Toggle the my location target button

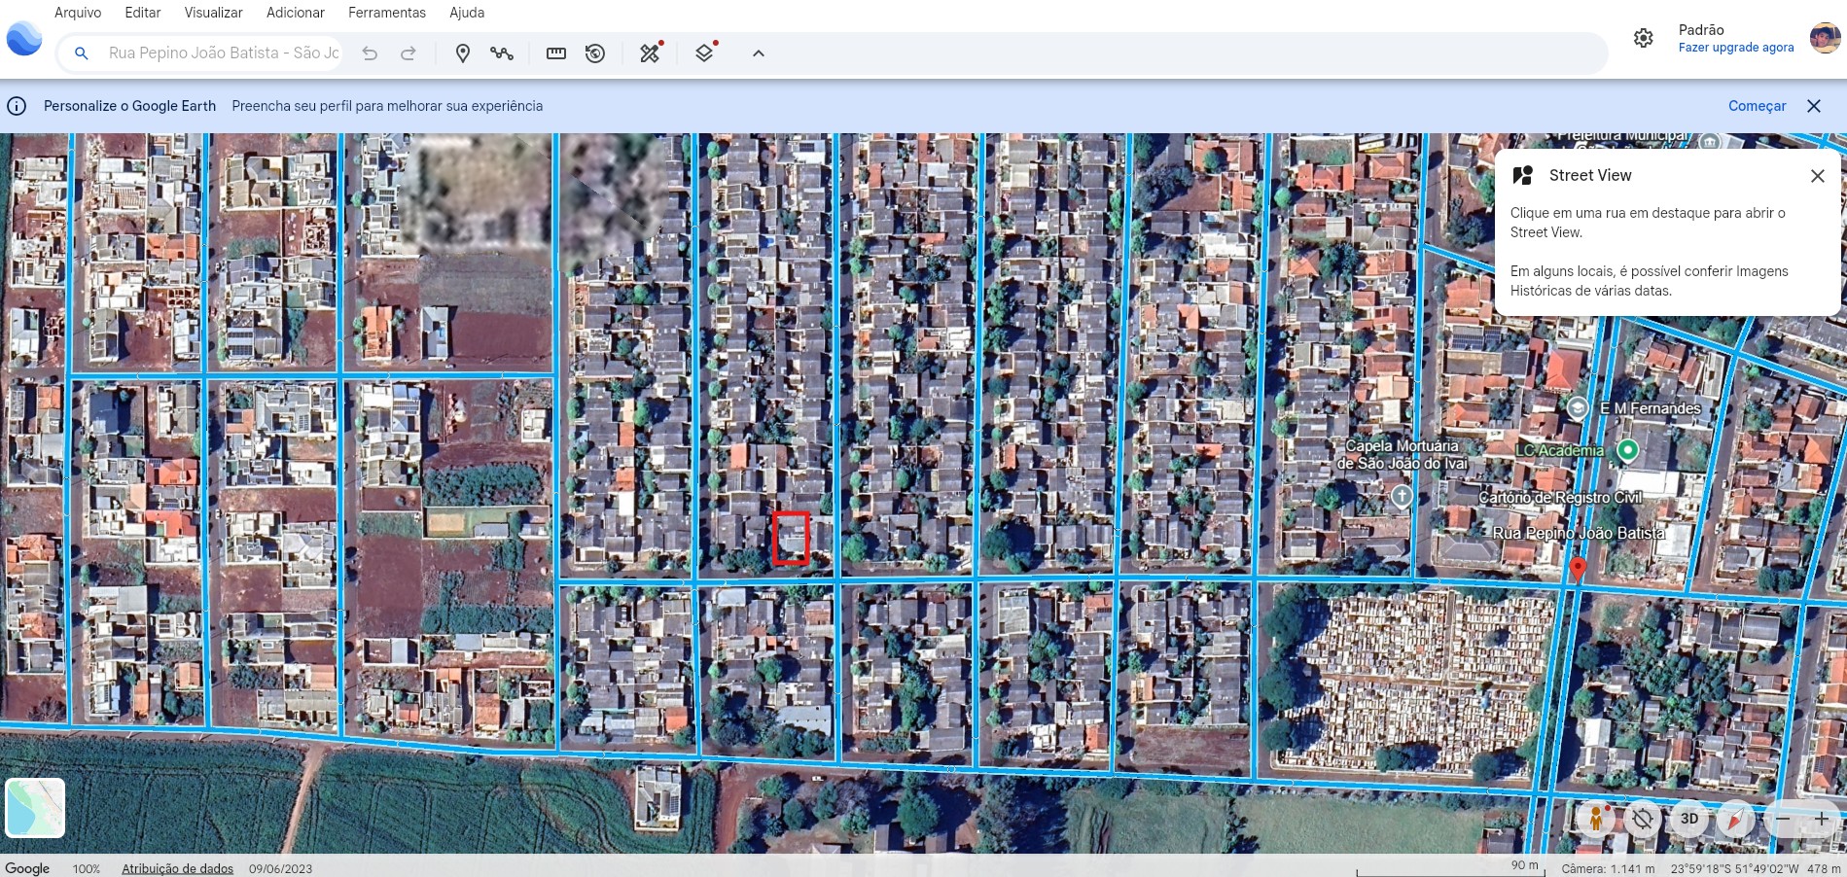click(x=1642, y=819)
